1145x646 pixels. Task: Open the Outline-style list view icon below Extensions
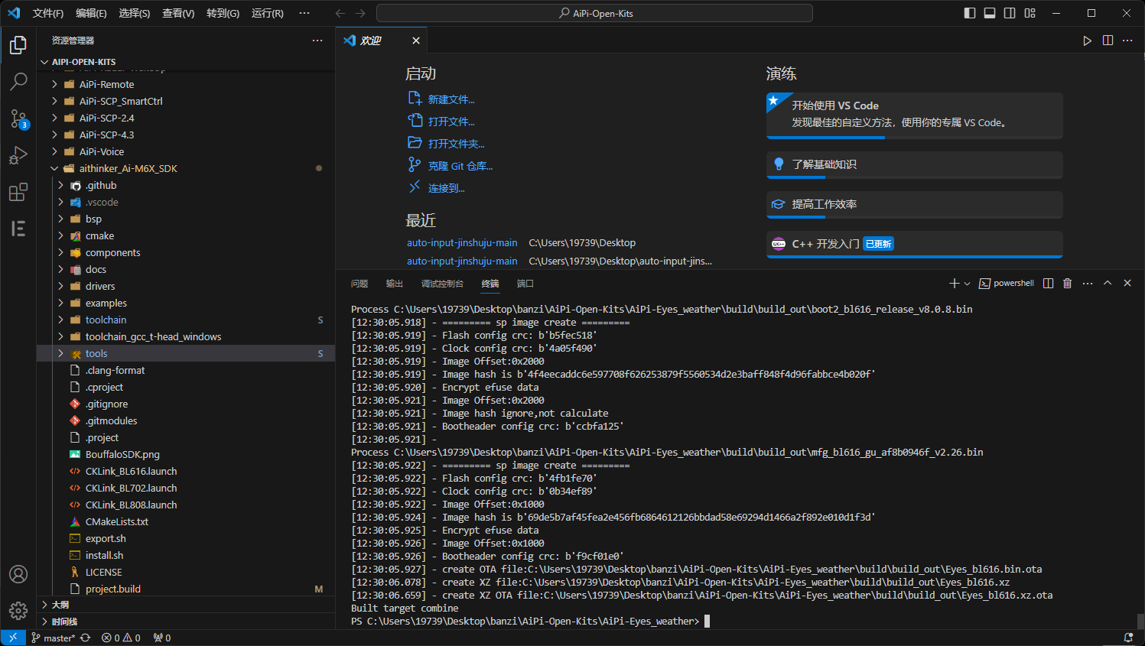pyautogui.click(x=18, y=229)
